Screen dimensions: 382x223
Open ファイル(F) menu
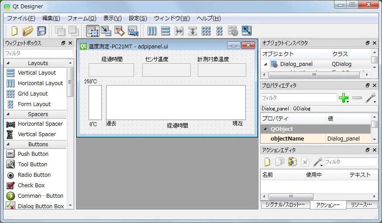pos(21,18)
